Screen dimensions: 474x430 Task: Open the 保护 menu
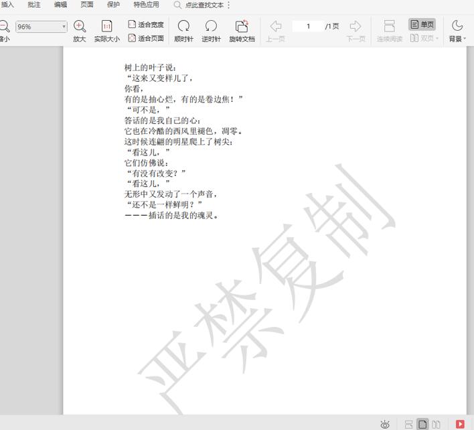pyautogui.click(x=113, y=5)
